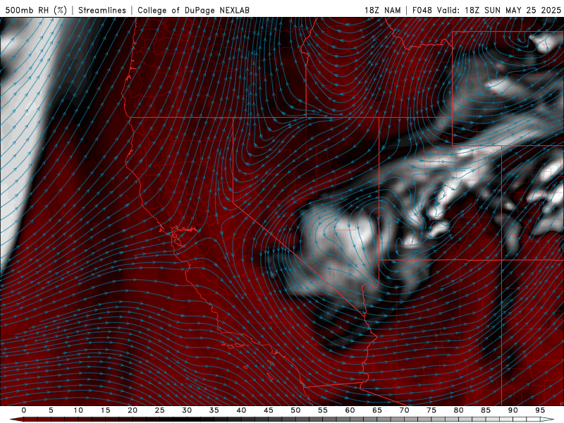Viewport: 564px width, 423px height.
Task: Click the 70 label on the colorbar
Action: coord(404,410)
